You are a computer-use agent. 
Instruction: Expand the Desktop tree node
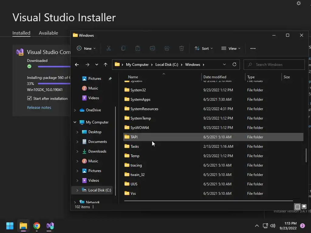click(77, 132)
